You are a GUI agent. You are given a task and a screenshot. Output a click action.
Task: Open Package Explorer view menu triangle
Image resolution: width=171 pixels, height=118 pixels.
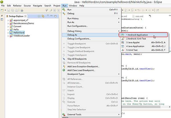[48, 16]
